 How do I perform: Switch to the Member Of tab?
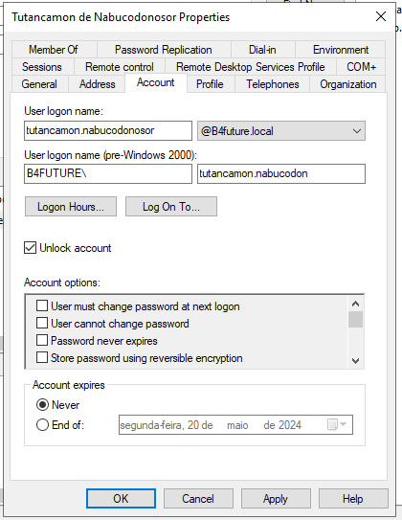tap(54, 50)
